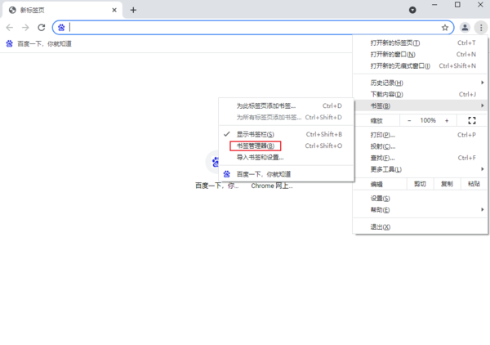
Task: Click the browser back arrow
Action: click(x=9, y=27)
